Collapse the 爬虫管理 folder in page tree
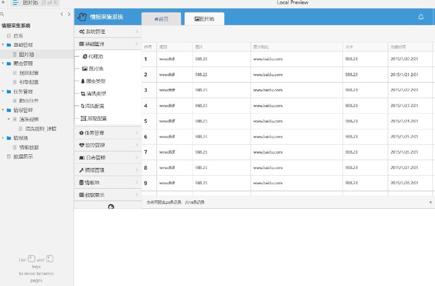Image resolution: width=435 pixels, height=286 pixels. [3, 63]
